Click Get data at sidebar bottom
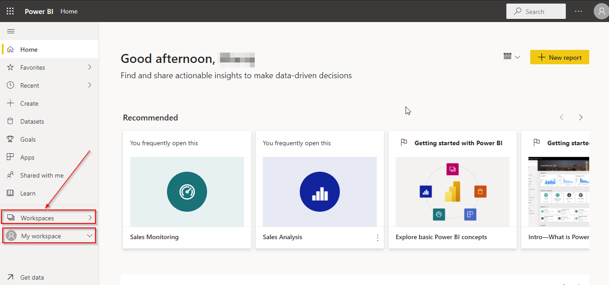Screen dimensions: 609x285 (x=32, y=277)
